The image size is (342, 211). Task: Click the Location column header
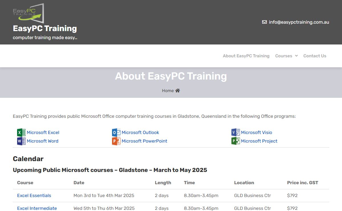click(x=244, y=182)
